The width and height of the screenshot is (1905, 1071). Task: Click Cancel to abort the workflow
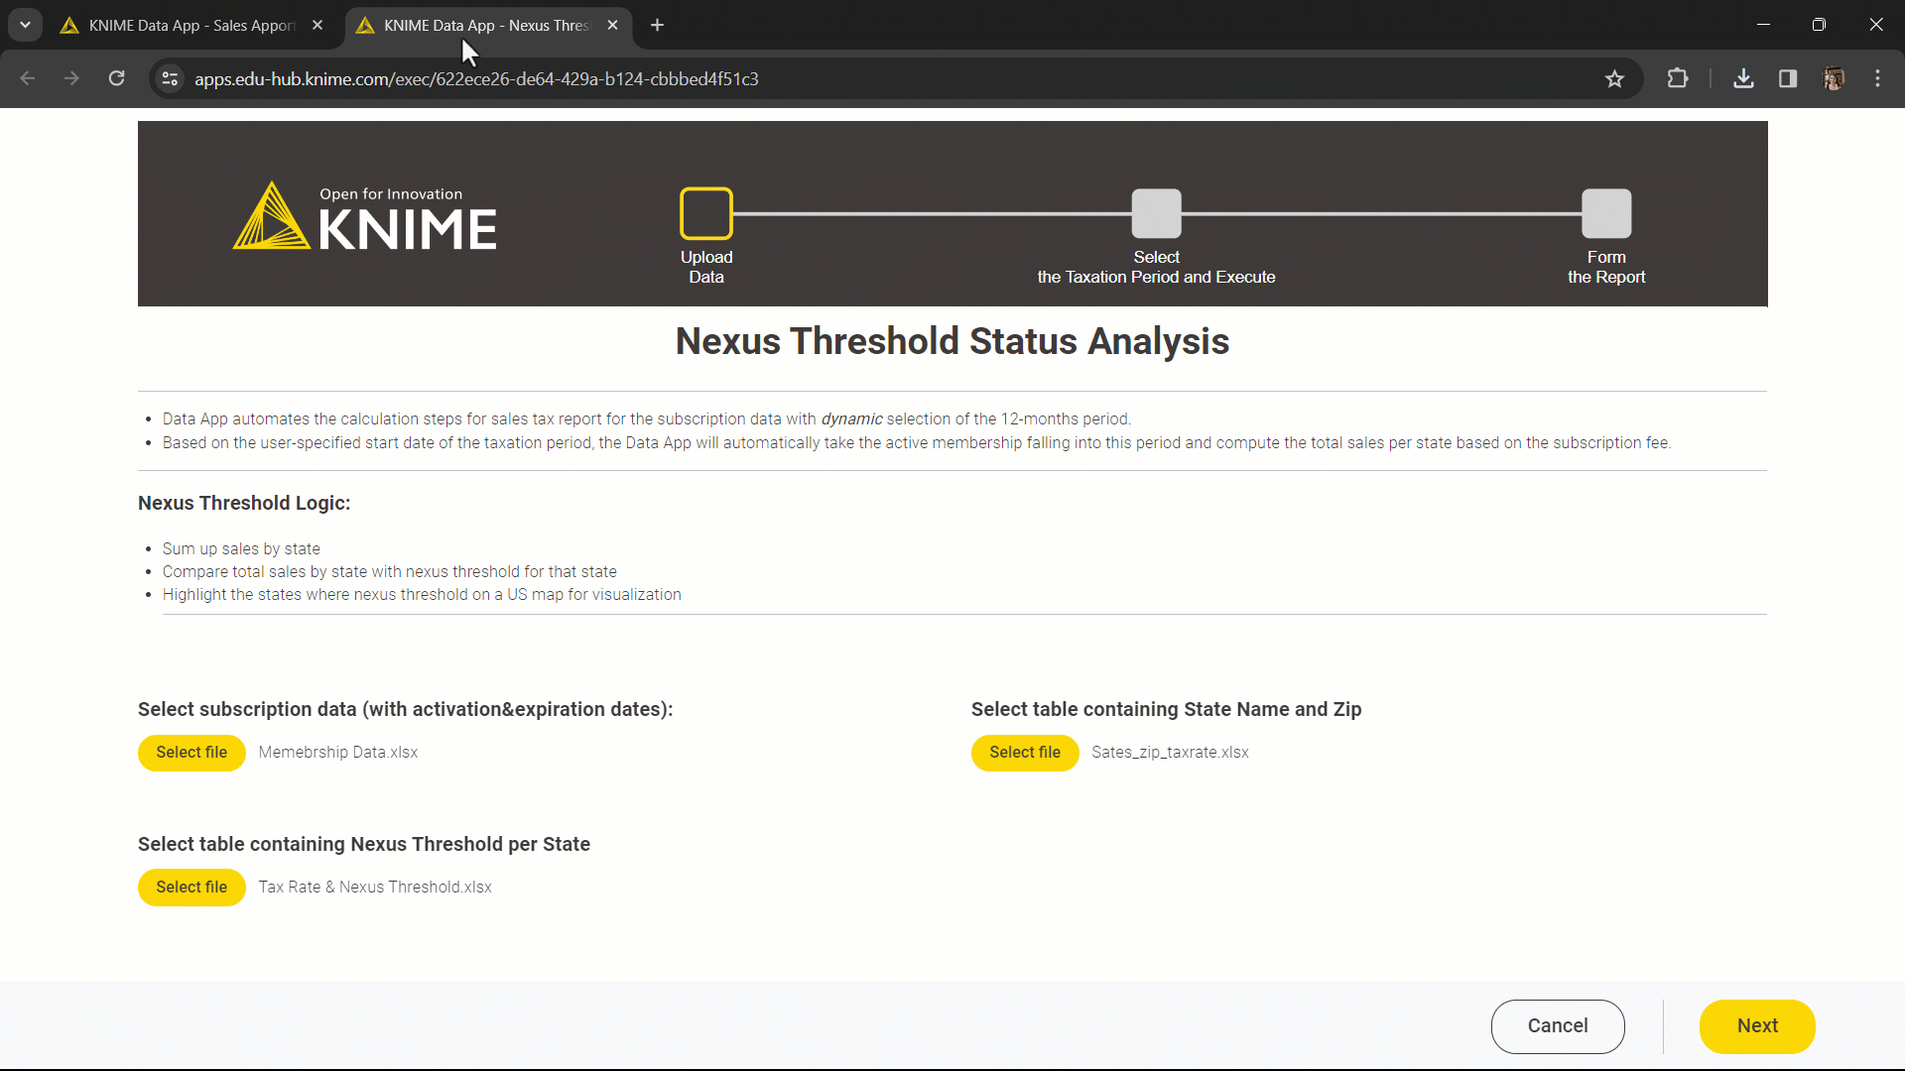1557,1025
